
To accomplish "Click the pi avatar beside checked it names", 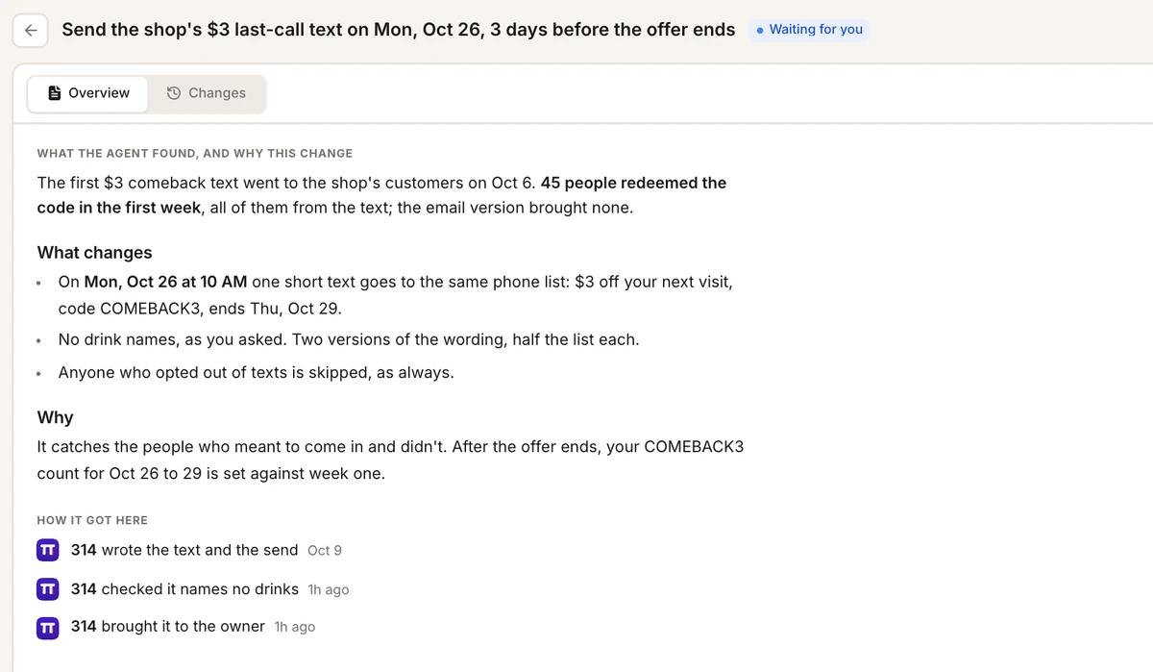I will [x=48, y=589].
